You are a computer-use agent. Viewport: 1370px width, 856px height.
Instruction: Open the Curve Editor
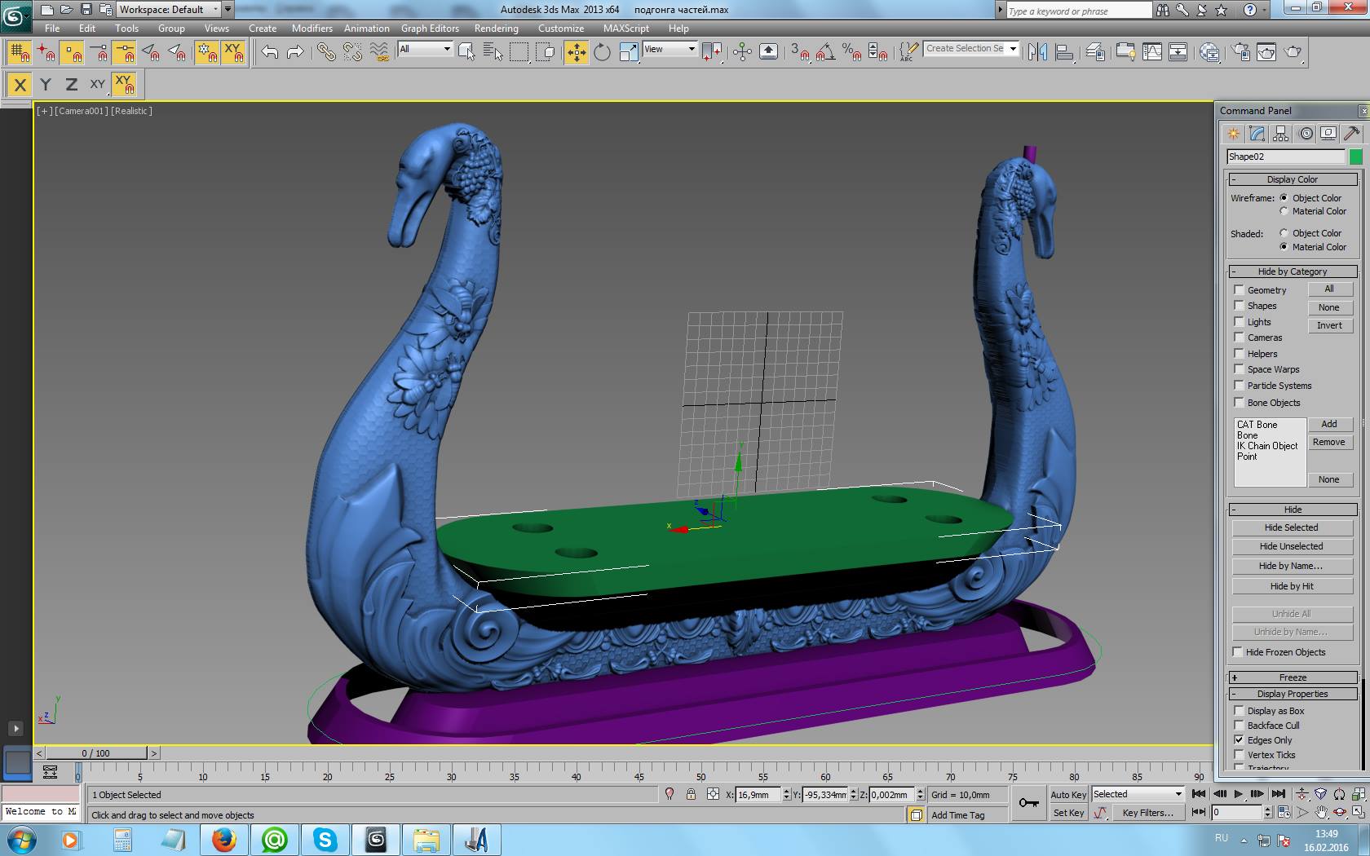tap(1152, 52)
